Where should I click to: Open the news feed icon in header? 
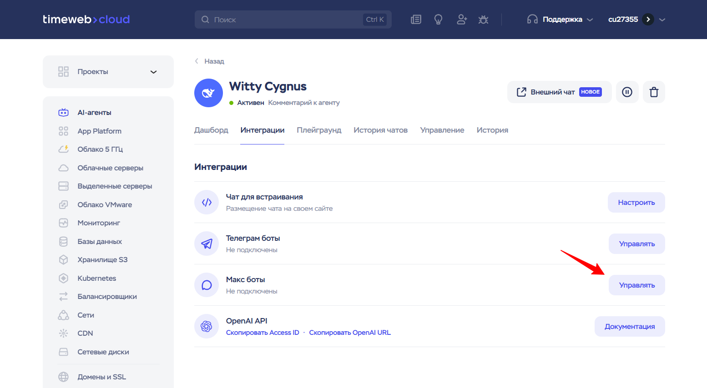pos(416,20)
